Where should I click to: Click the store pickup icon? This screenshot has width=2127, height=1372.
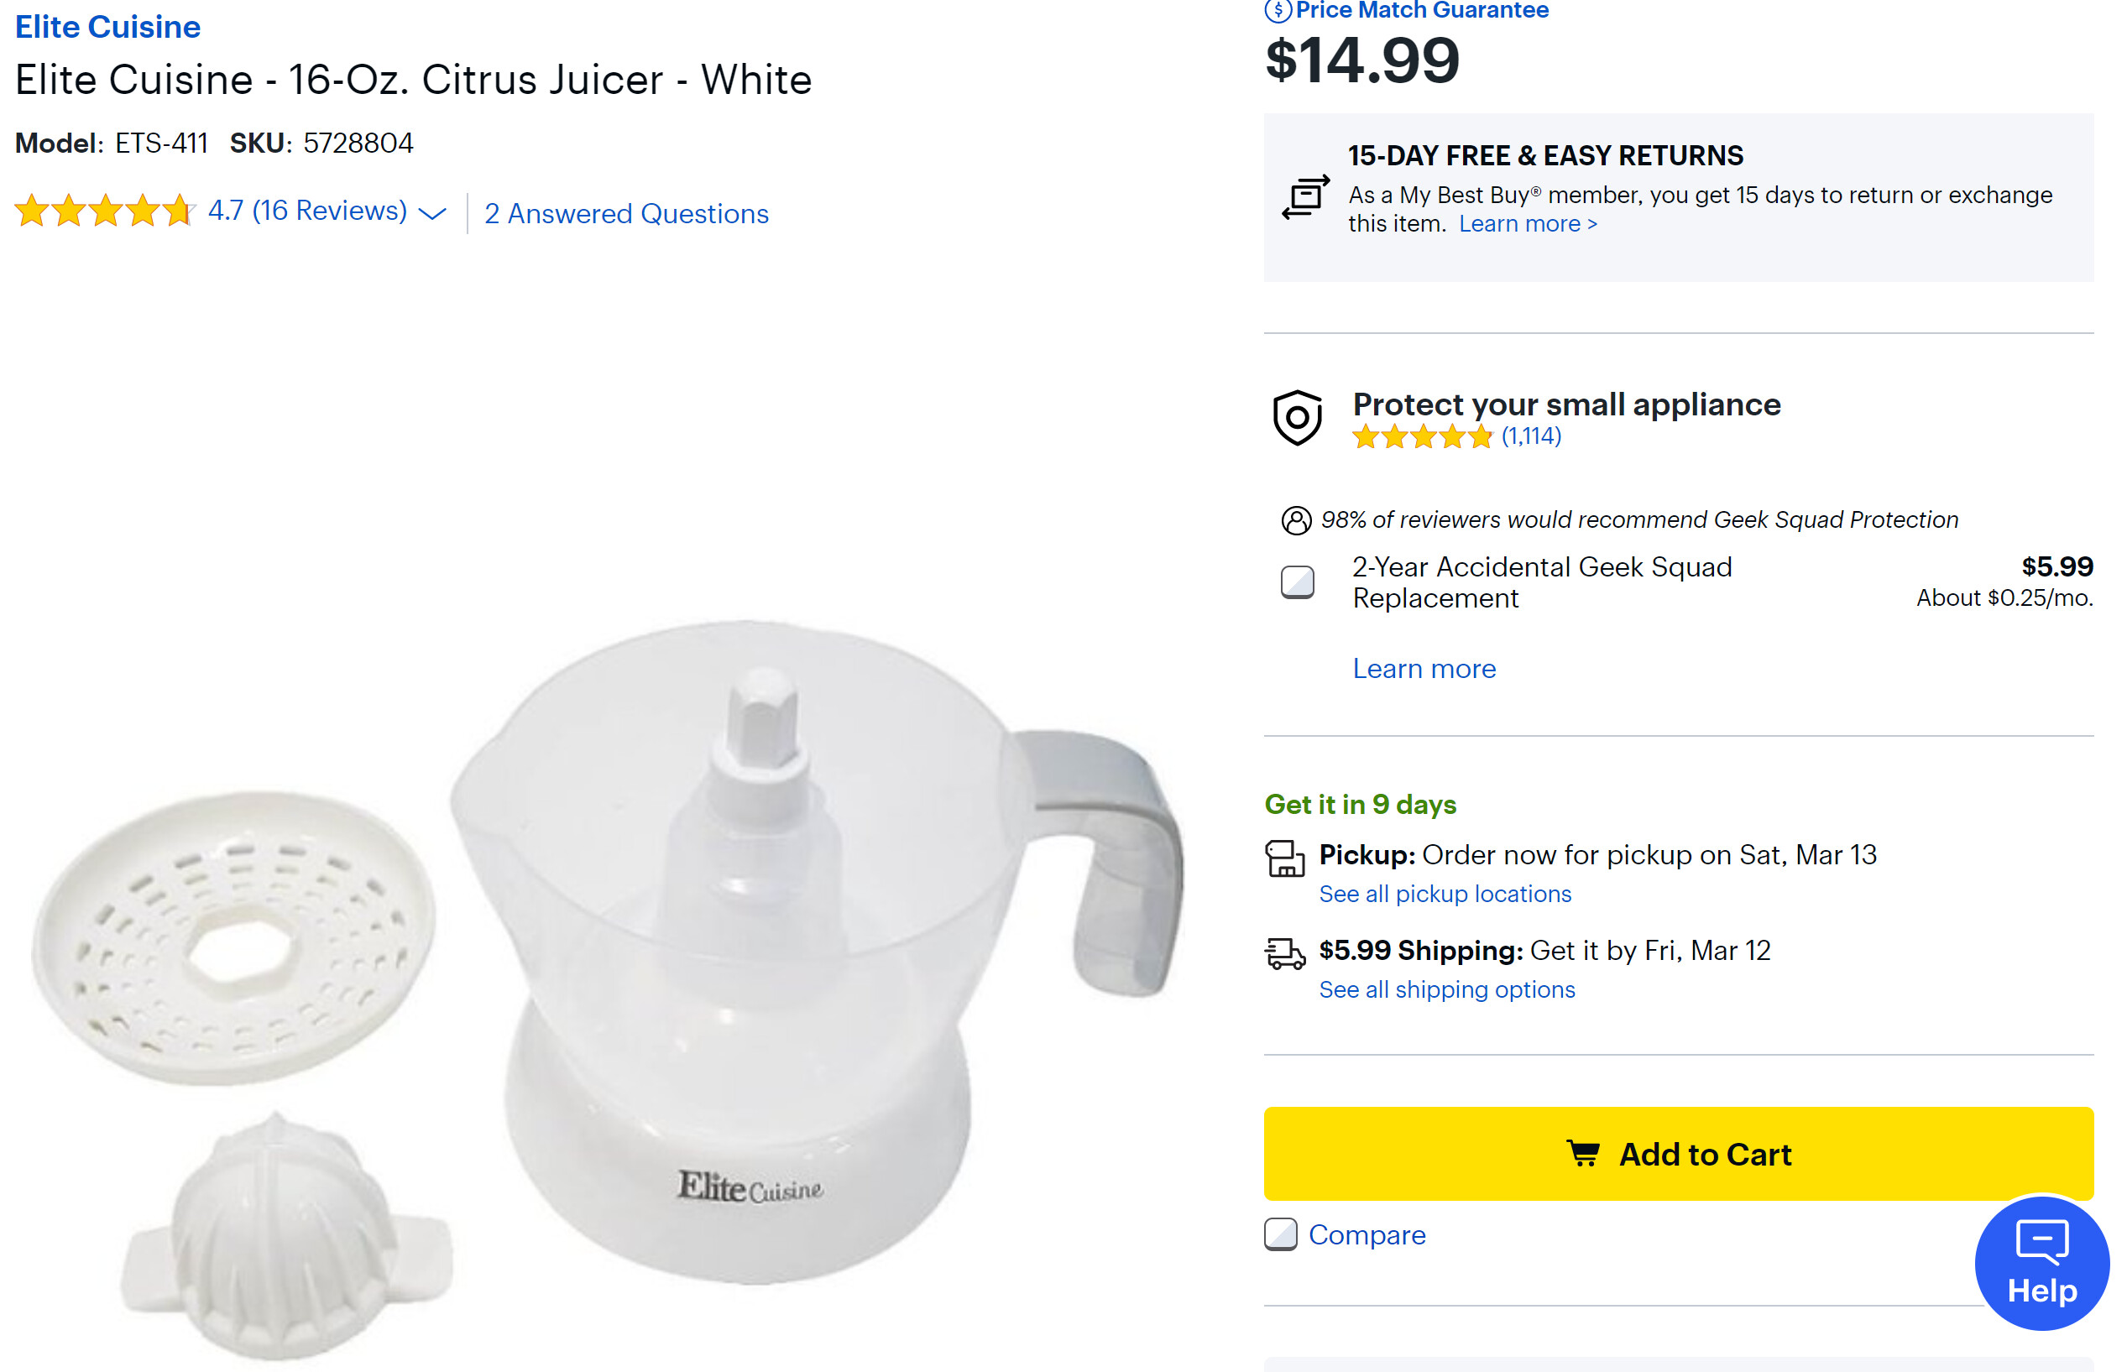pyautogui.click(x=1284, y=858)
